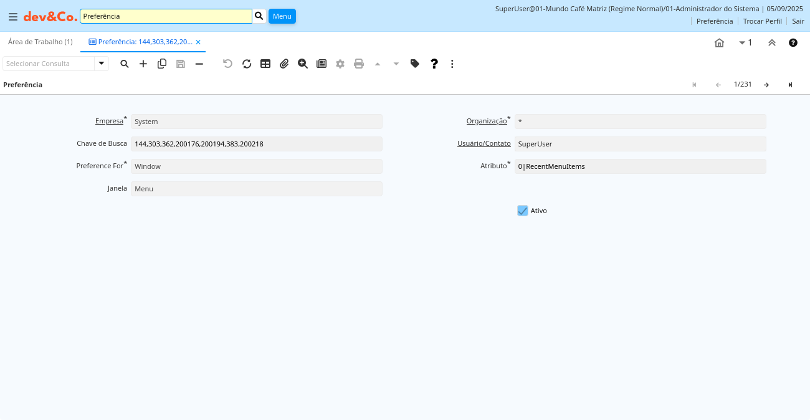
Task: Click the Trocar Perfil link
Action: click(762, 21)
